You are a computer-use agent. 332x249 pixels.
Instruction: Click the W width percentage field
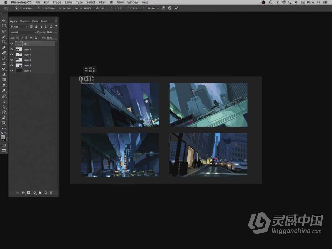67,8
